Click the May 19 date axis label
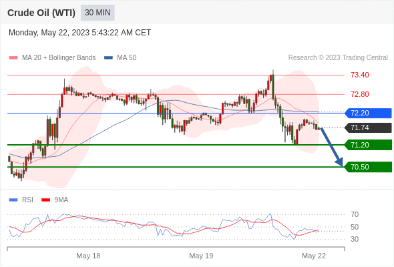 [x=201, y=256]
